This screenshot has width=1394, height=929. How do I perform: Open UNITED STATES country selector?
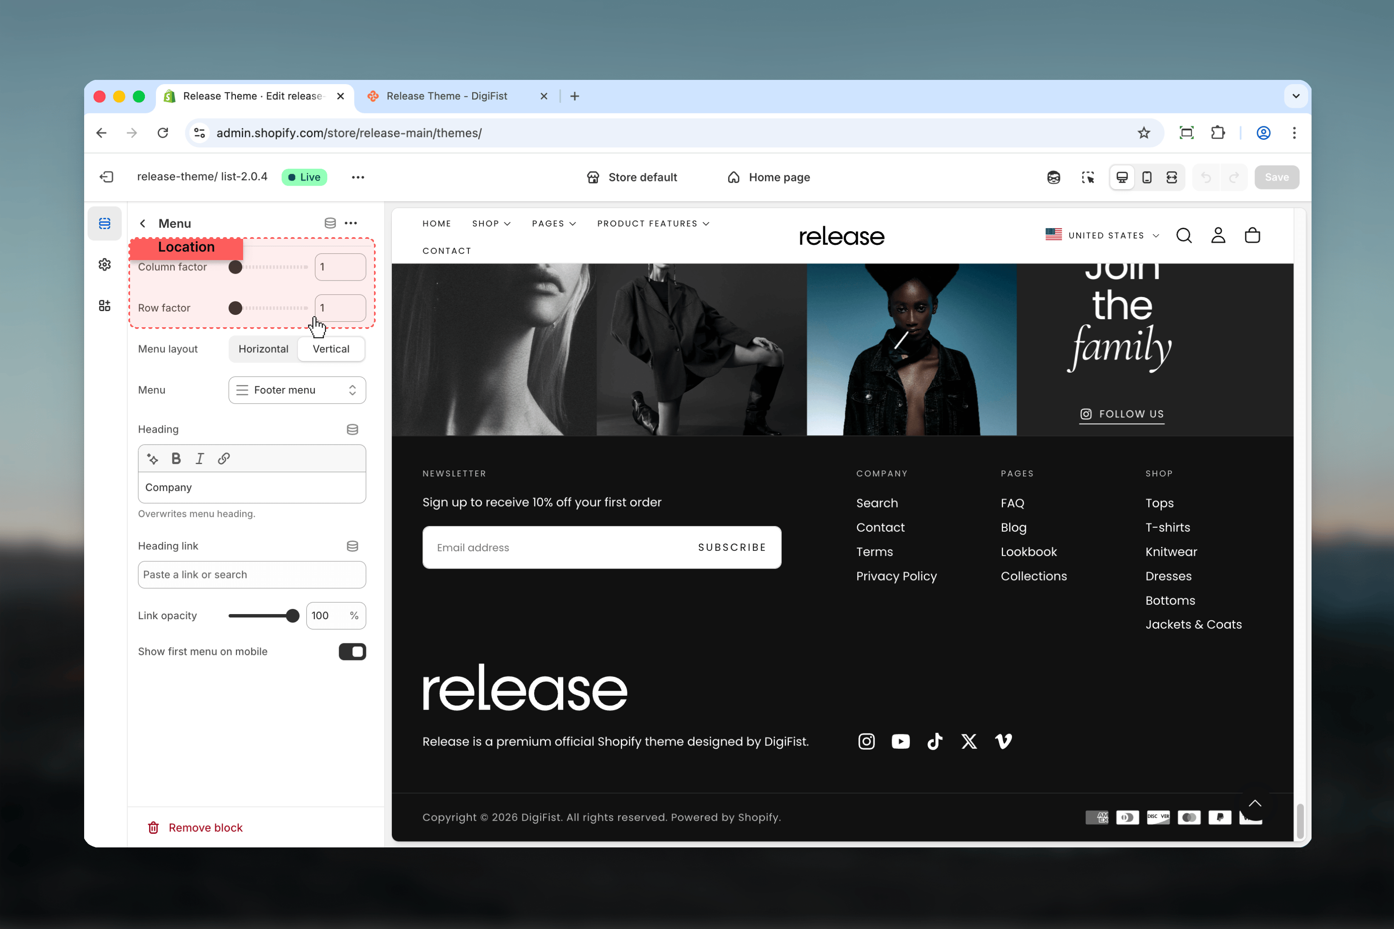pyautogui.click(x=1102, y=235)
